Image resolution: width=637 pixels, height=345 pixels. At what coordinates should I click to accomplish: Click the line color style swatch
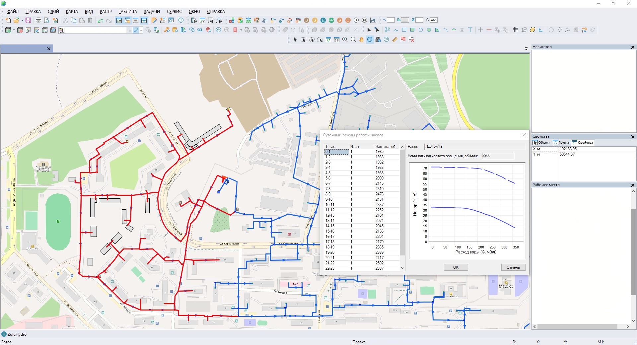click(x=391, y=20)
